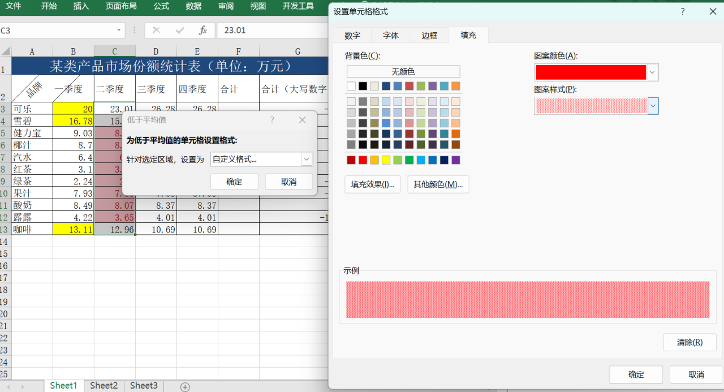
Task: Activate the Sheet1 worksheet tab
Action: [64, 386]
